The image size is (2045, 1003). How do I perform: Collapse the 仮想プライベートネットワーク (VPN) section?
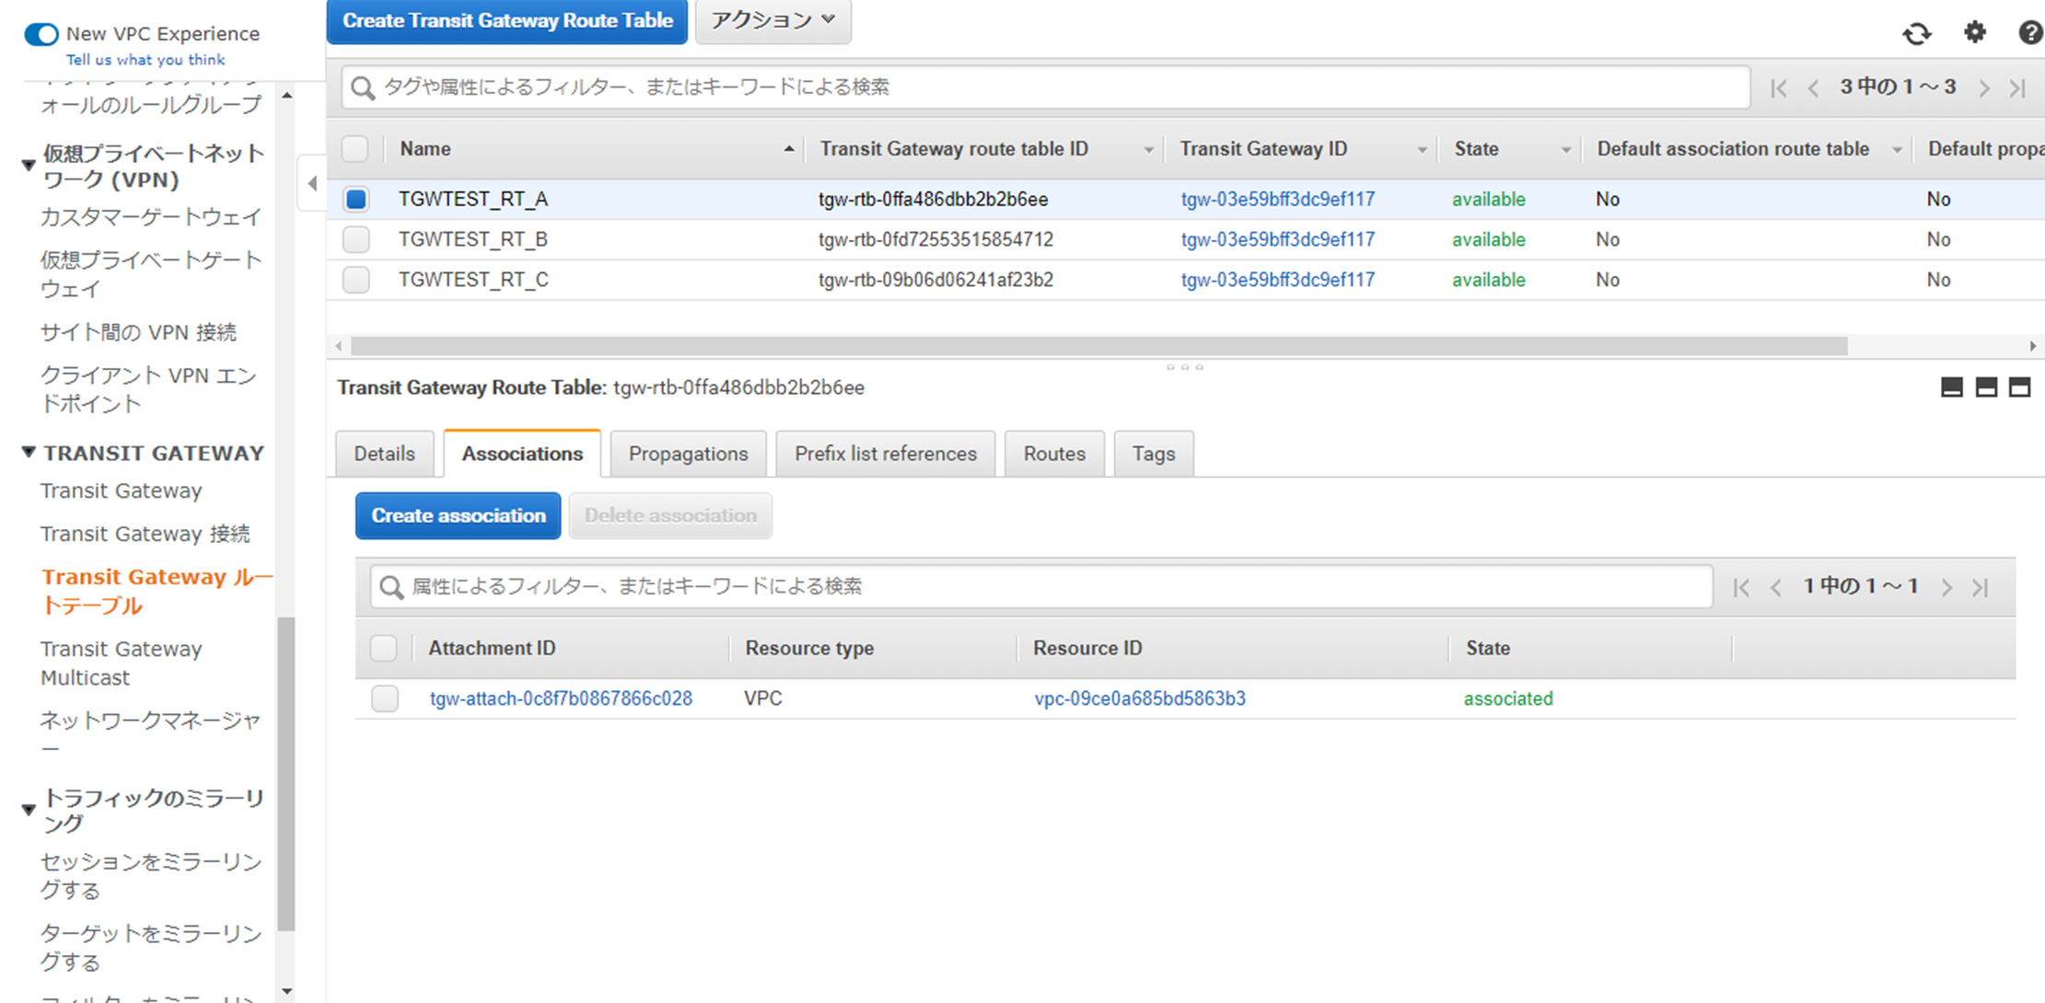coord(29,166)
